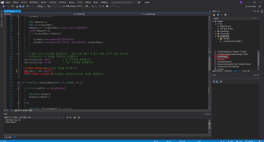The image size is (264, 142).
Task: Click the Class View back arrow icon
Action: click(218, 15)
